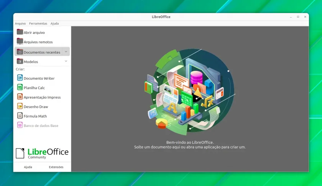The height and width of the screenshot is (186, 322).
Task: Create a new Fórmula Math
Action: tap(35, 116)
